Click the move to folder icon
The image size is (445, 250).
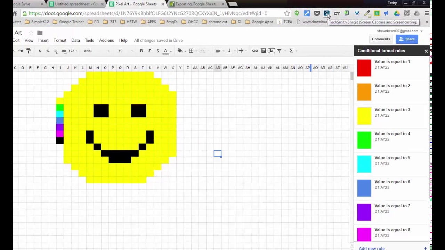(x=40, y=33)
